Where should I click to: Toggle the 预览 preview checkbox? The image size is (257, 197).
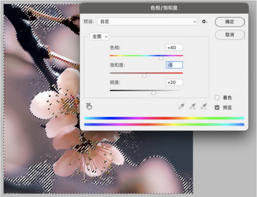click(x=217, y=107)
